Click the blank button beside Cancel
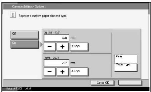 pos(130,83)
